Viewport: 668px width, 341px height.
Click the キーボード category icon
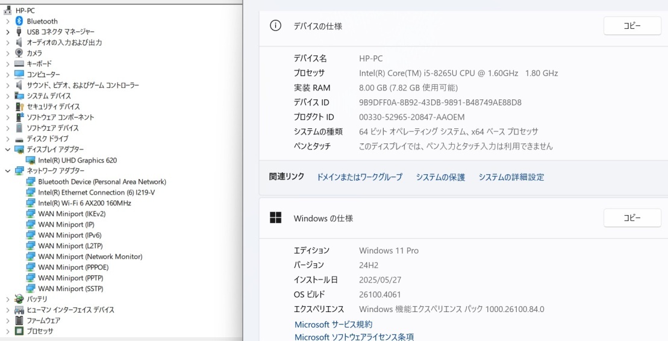pyautogui.click(x=19, y=63)
